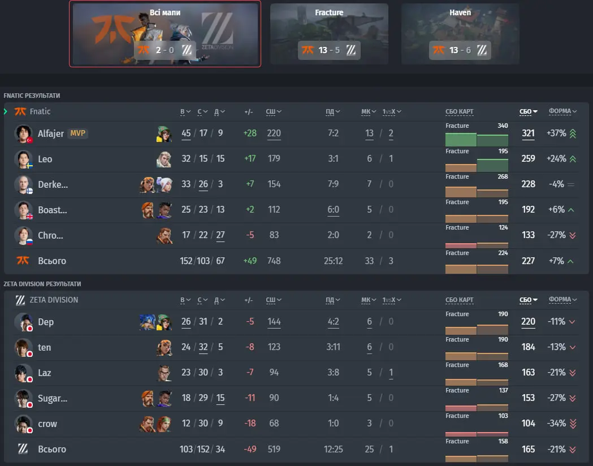Open ten's player avatar
593x466 pixels.
pos(23,347)
